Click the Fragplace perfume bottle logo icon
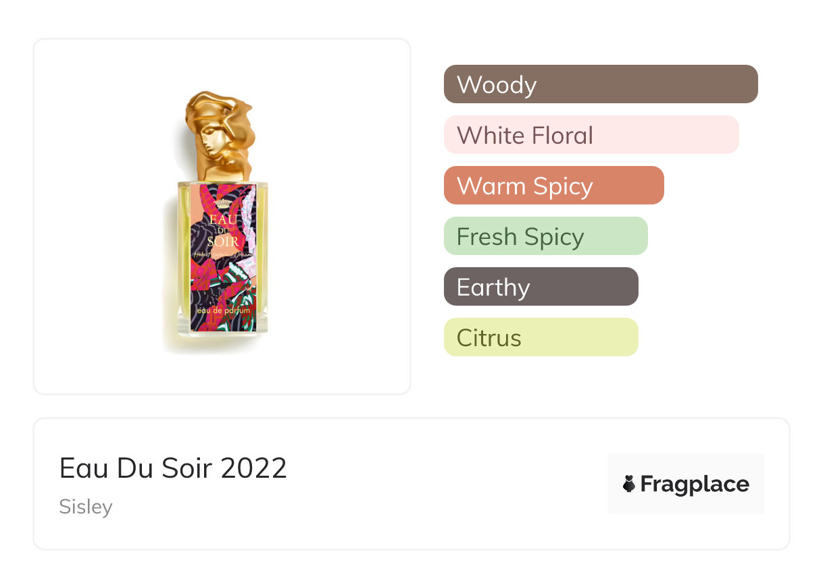 coord(629,484)
